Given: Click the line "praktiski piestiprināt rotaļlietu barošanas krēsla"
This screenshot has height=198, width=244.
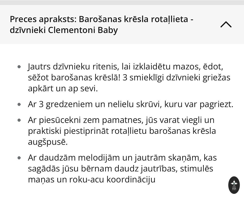Looking at the screenshot, I should (122, 131).
